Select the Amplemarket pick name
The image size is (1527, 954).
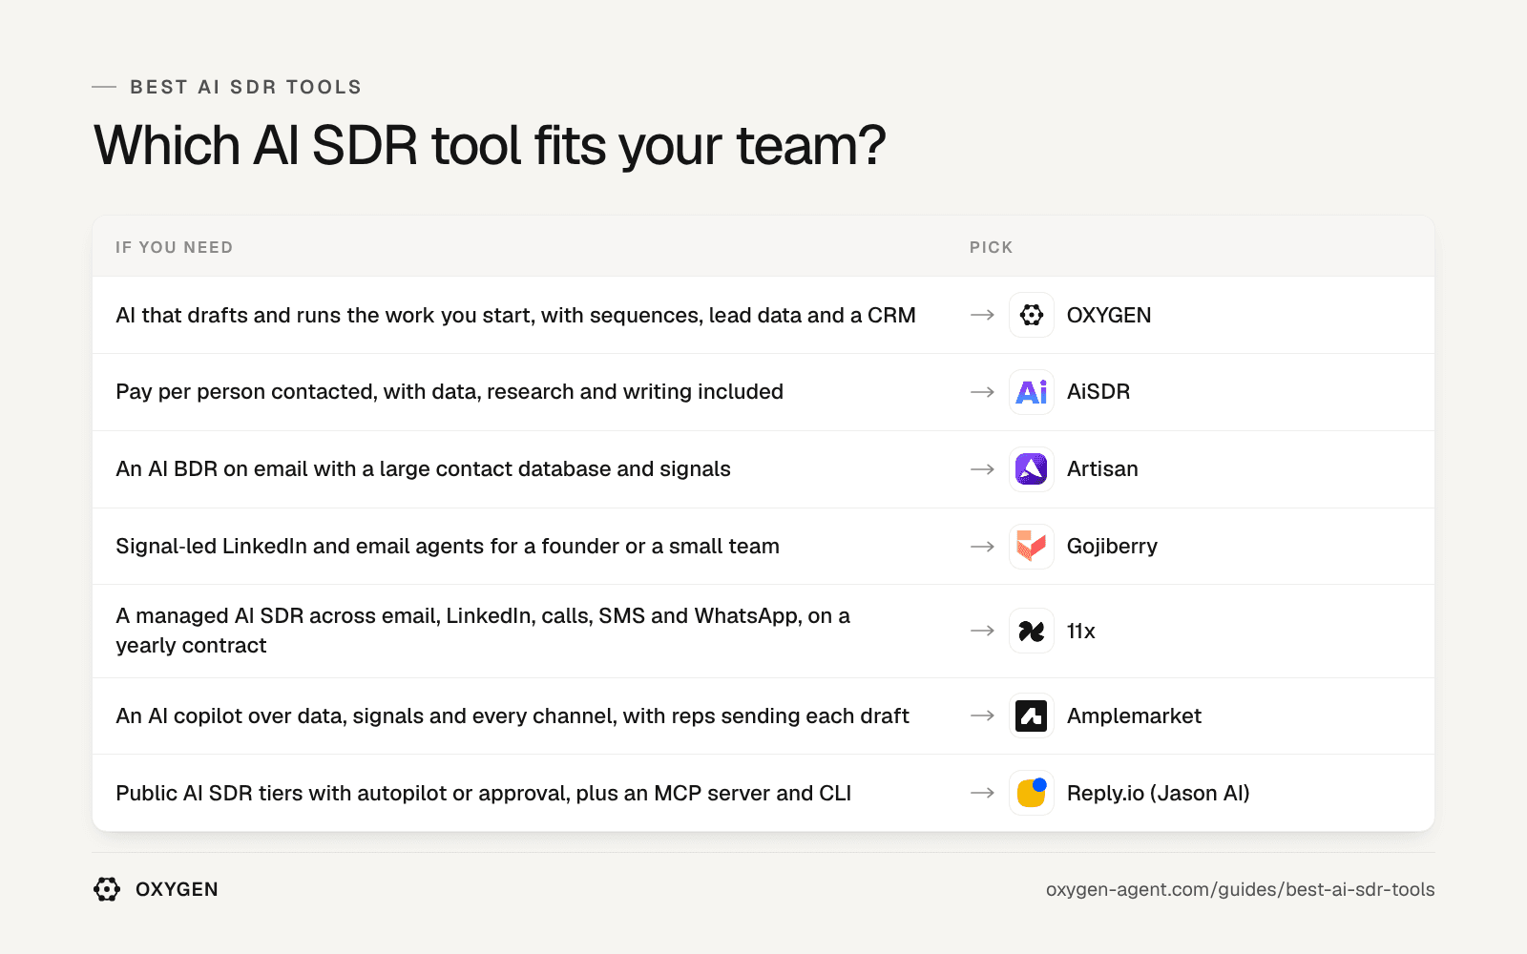1134,715
